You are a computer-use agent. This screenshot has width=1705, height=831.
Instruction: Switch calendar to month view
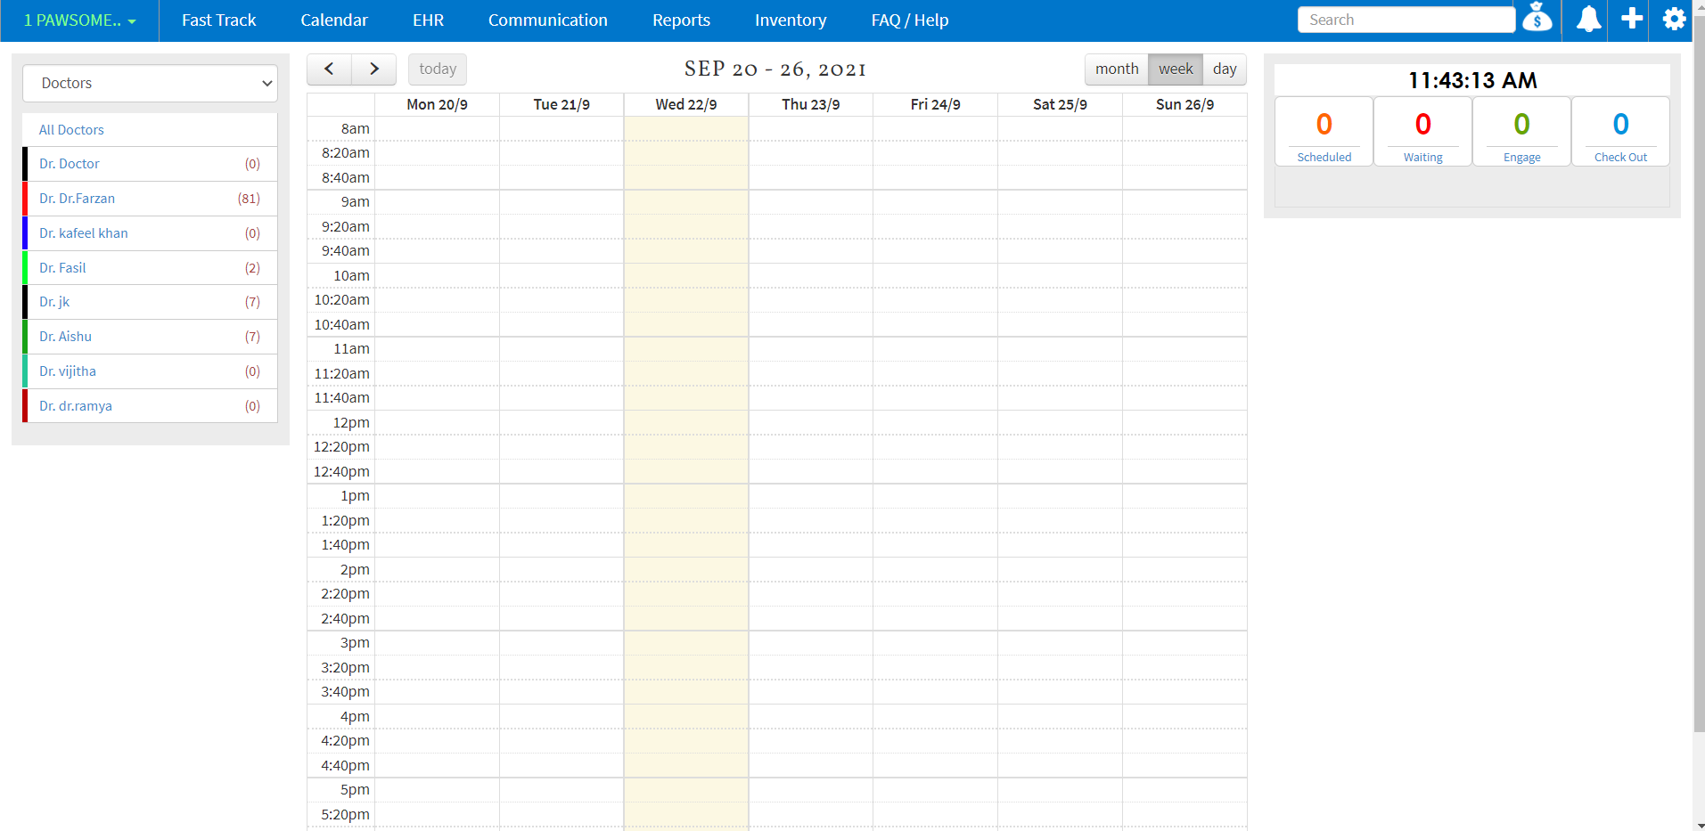(1117, 69)
